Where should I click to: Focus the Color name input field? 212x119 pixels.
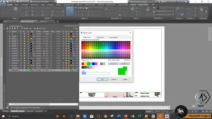click(x=95, y=73)
